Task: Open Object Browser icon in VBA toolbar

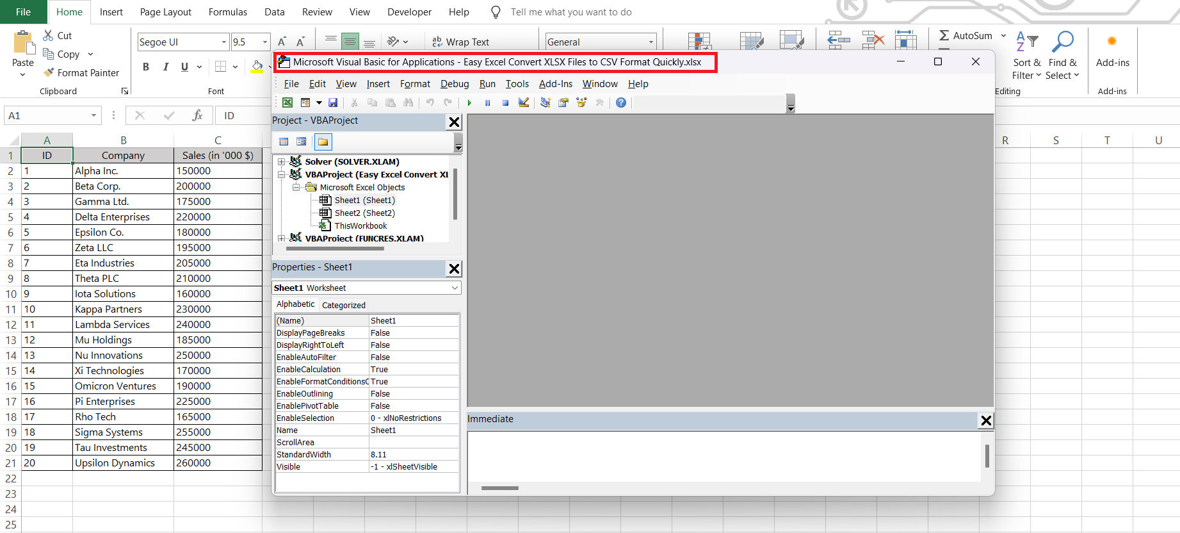Action: coord(581,102)
